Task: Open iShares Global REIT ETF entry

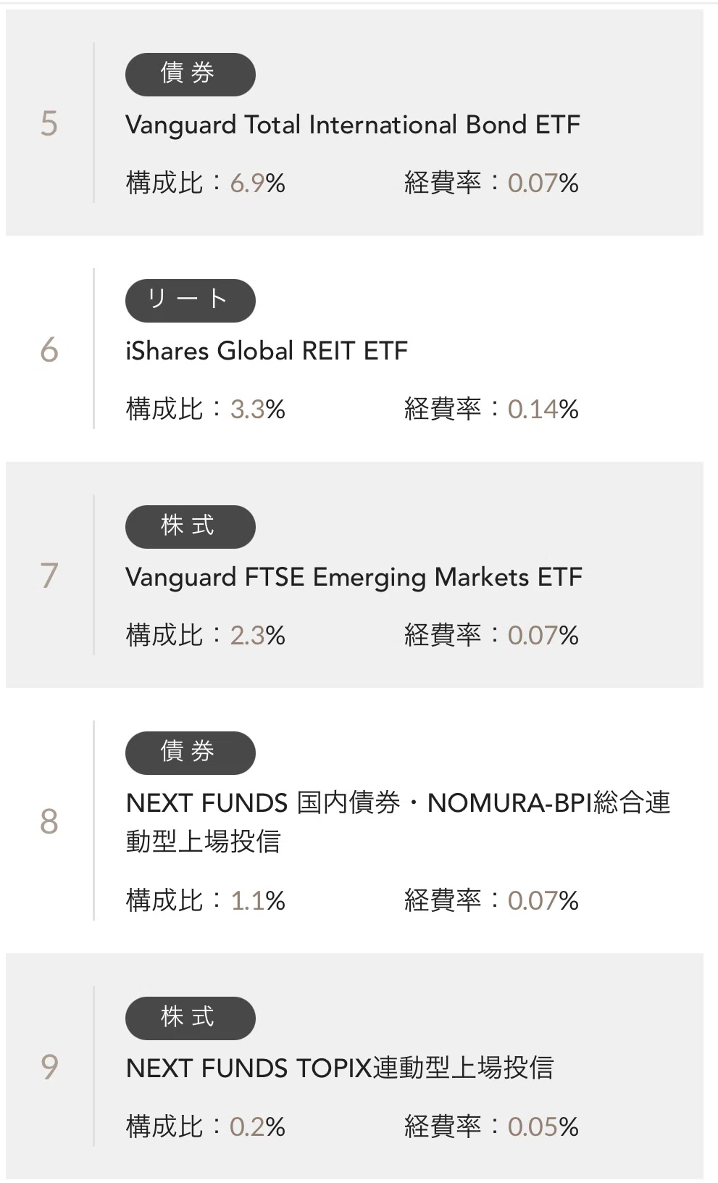Action: coord(267,351)
